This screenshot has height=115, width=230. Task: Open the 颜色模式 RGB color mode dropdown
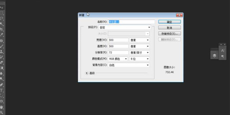click(118, 59)
